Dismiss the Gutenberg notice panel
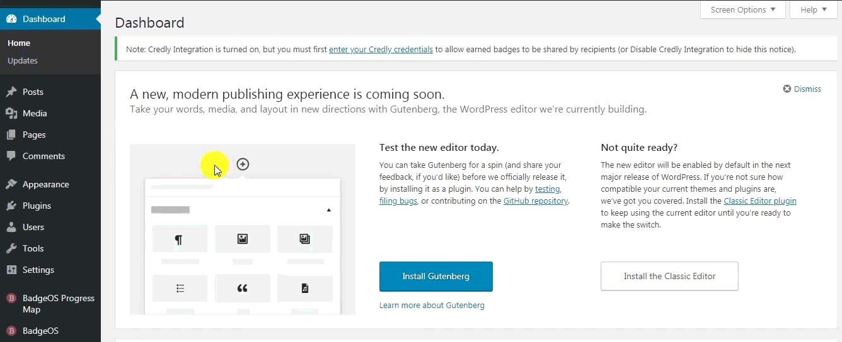The height and width of the screenshot is (342, 842). pos(802,89)
